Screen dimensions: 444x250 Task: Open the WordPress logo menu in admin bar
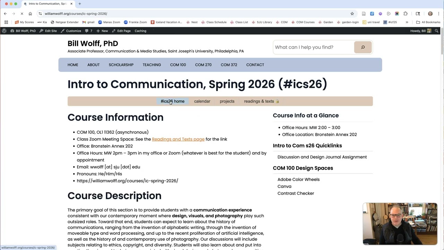point(4,31)
